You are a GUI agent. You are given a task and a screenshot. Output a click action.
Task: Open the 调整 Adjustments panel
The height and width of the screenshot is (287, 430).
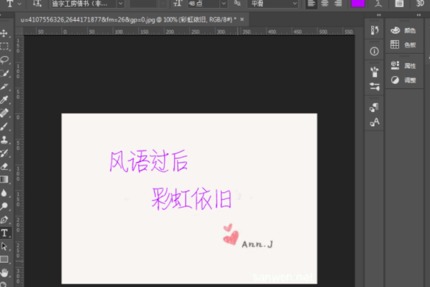click(403, 80)
